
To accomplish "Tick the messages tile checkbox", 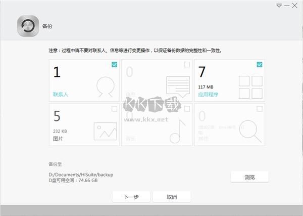I will (187, 65).
